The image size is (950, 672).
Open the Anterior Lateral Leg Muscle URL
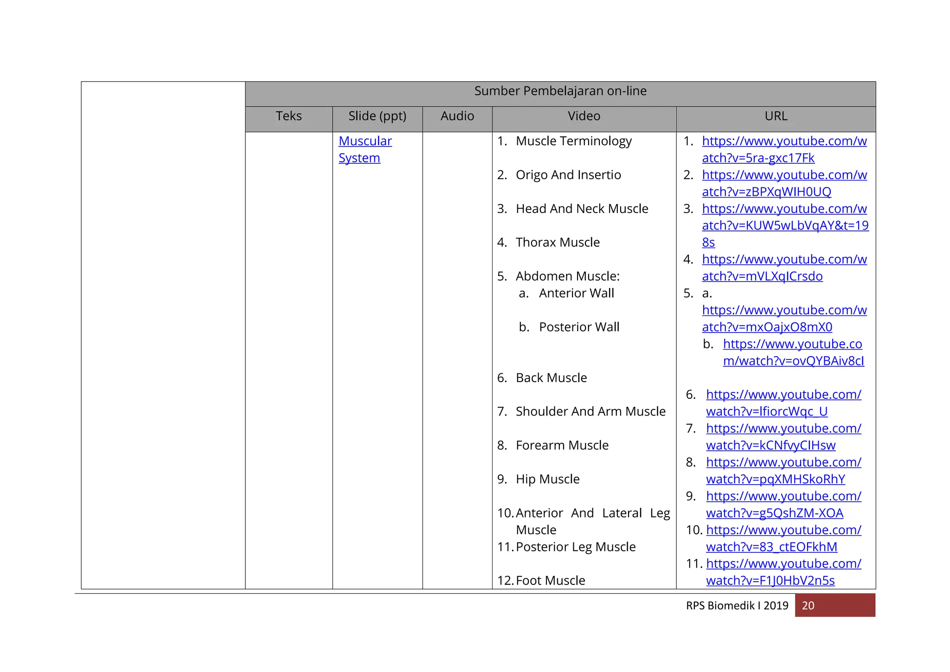tap(783, 530)
